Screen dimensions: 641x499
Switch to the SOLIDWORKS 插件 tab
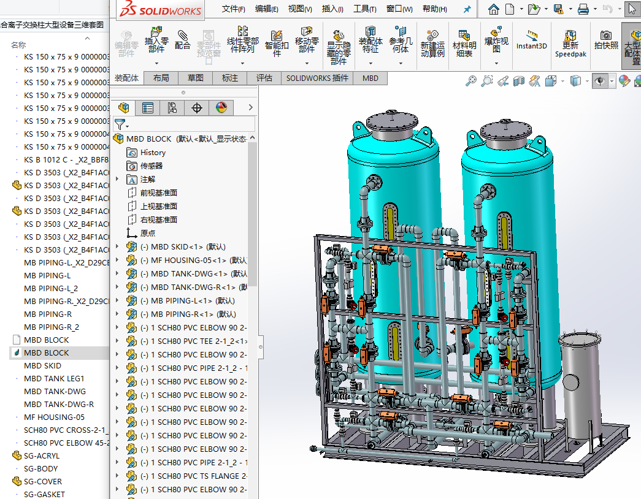point(317,78)
